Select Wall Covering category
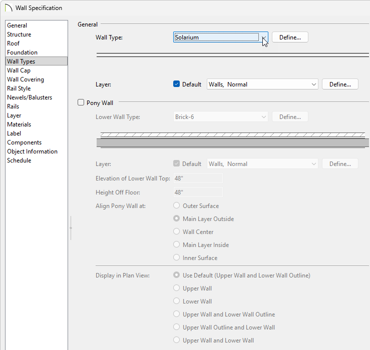 click(26, 79)
